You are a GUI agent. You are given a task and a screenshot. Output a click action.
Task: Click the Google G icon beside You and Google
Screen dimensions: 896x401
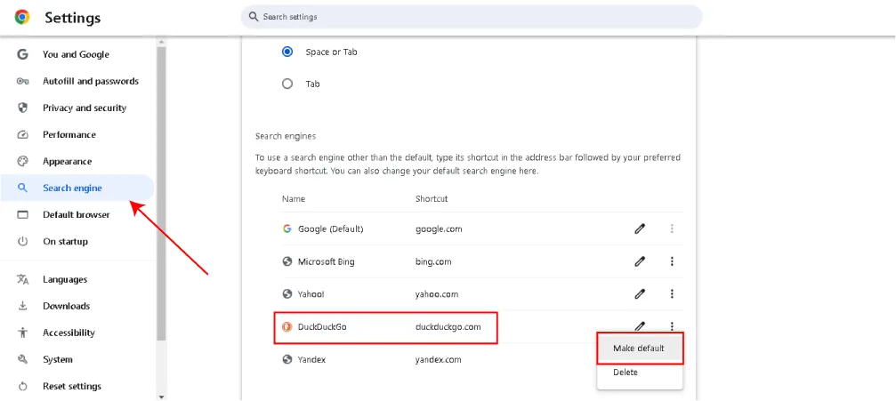(22, 54)
